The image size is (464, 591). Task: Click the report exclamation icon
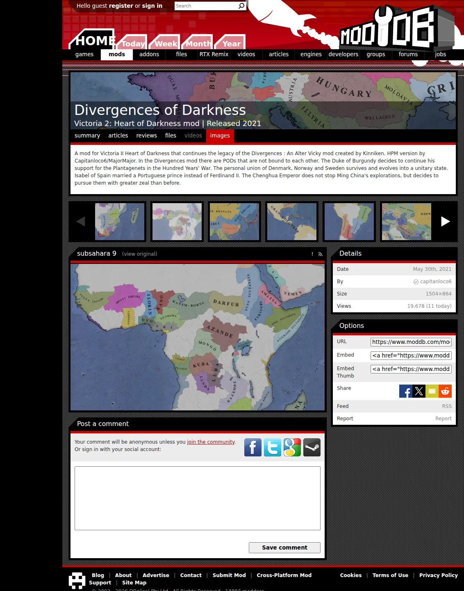pyautogui.click(x=312, y=254)
